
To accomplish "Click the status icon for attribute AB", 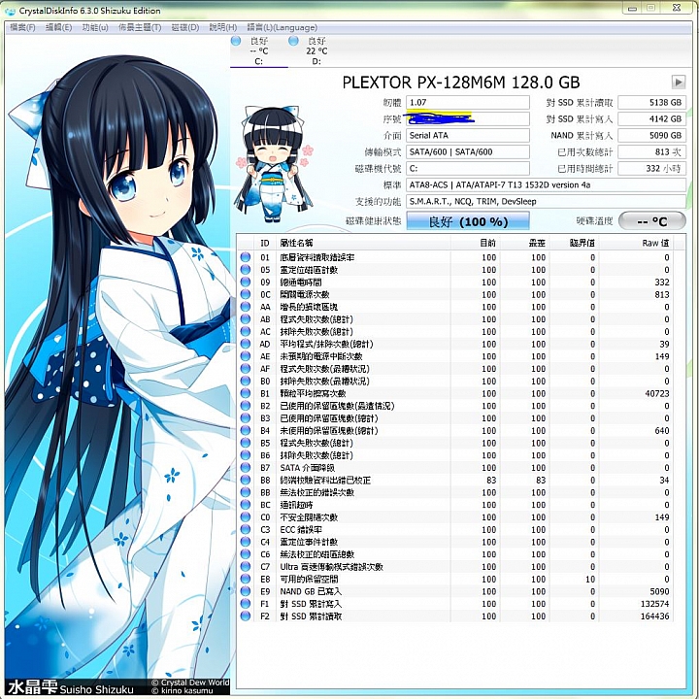I will pyautogui.click(x=246, y=319).
